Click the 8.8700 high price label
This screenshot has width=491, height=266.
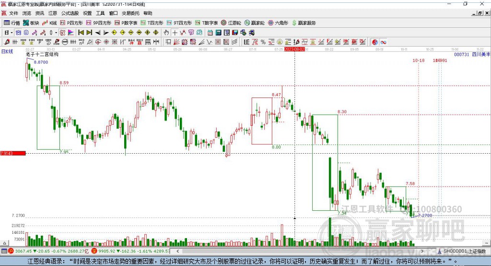pyautogui.click(x=41, y=62)
